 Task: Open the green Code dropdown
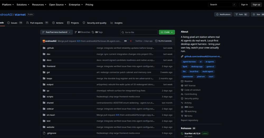coord(167,32)
